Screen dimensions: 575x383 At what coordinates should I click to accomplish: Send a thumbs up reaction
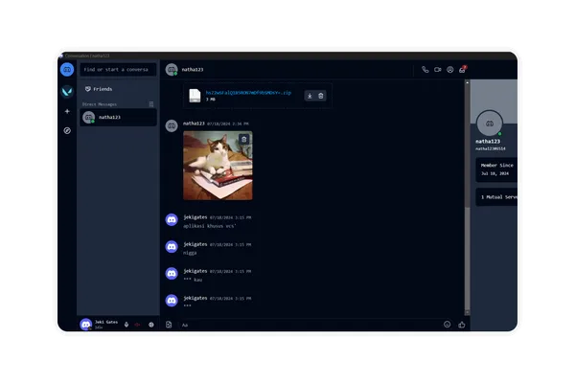(x=462, y=325)
